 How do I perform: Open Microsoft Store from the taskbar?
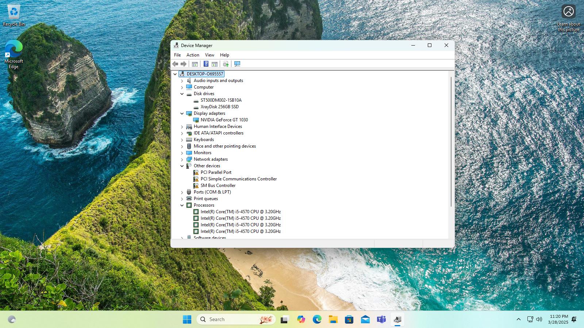349,319
